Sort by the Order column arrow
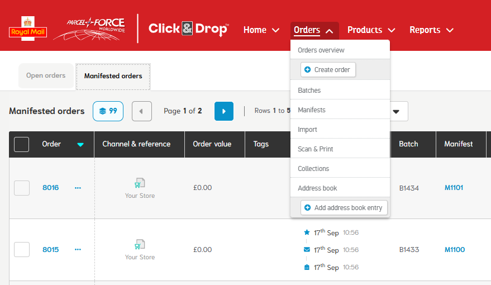This screenshot has height=285, width=491. click(x=80, y=144)
